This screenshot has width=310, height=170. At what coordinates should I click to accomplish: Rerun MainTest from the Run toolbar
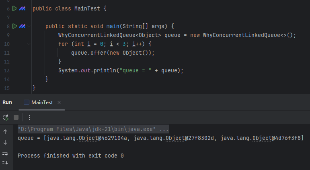click(x=6, y=117)
